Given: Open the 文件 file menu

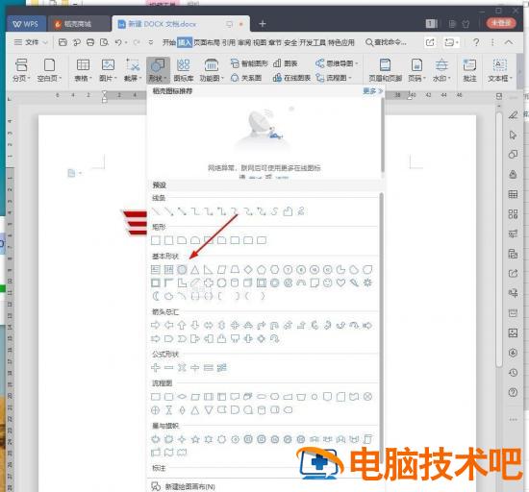Looking at the screenshot, I should click(31, 42).
